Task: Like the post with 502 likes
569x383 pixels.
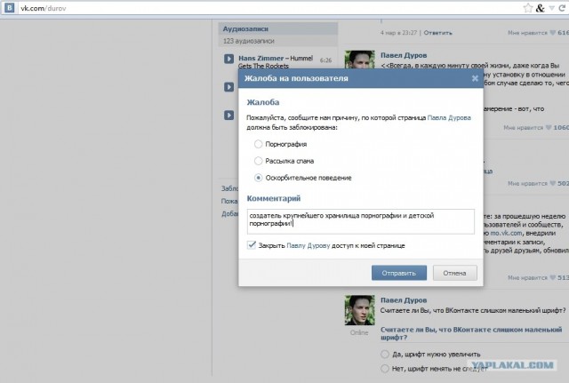Action: [553, 184]
